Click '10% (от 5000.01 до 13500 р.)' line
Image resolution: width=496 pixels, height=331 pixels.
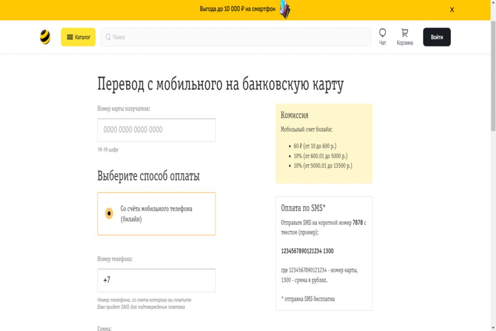(323, 166)
